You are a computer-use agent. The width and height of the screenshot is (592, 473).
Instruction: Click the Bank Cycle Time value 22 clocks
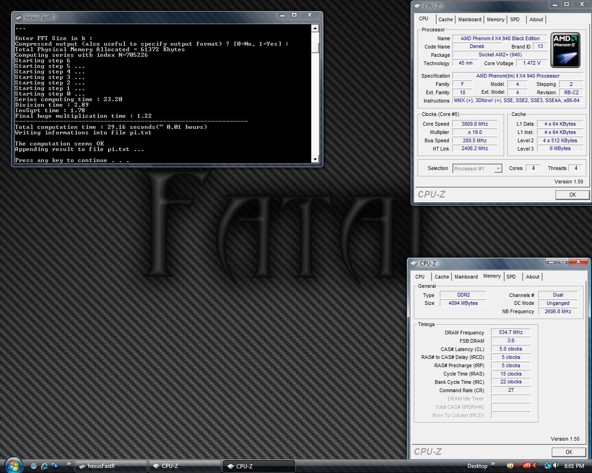click(511, 382)
